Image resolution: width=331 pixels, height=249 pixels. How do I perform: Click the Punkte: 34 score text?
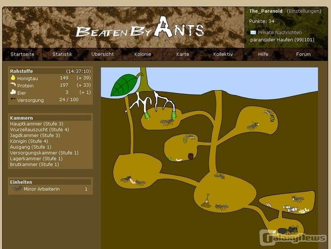click(x=262, y=21)
